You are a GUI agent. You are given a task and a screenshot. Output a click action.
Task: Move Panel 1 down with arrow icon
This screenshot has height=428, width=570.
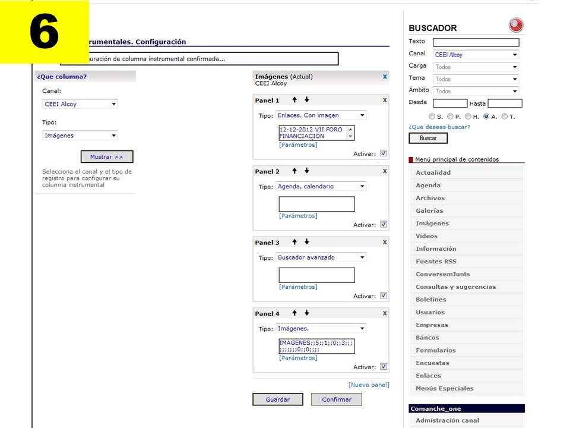click(x=307, y=100)
